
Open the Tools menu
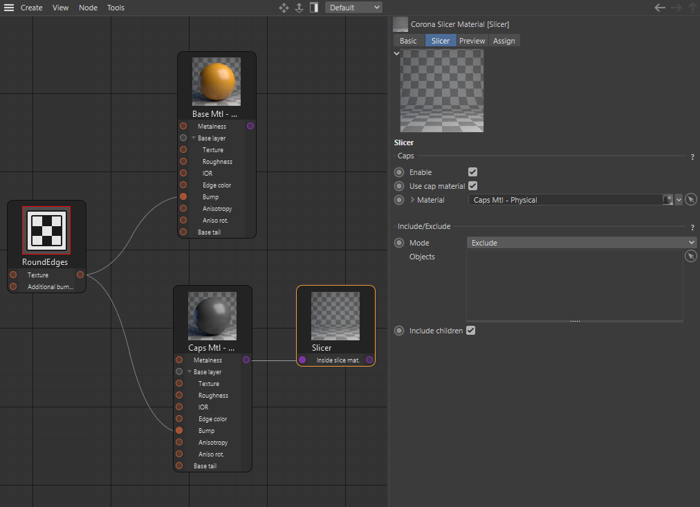[116, 8]
